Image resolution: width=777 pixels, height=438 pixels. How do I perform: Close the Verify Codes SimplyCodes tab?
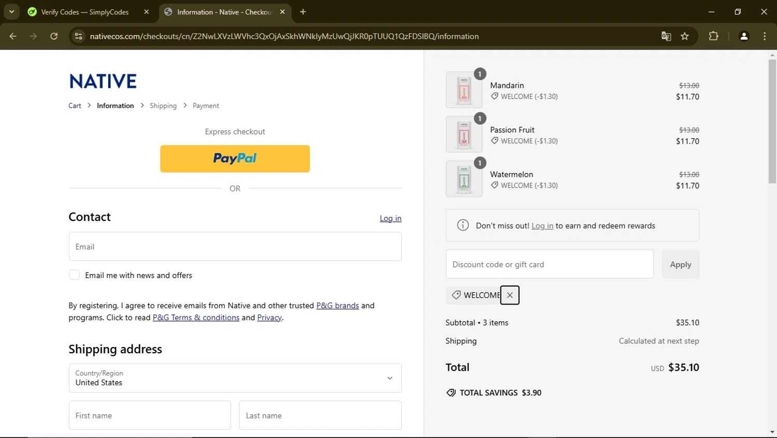point(147,12)
